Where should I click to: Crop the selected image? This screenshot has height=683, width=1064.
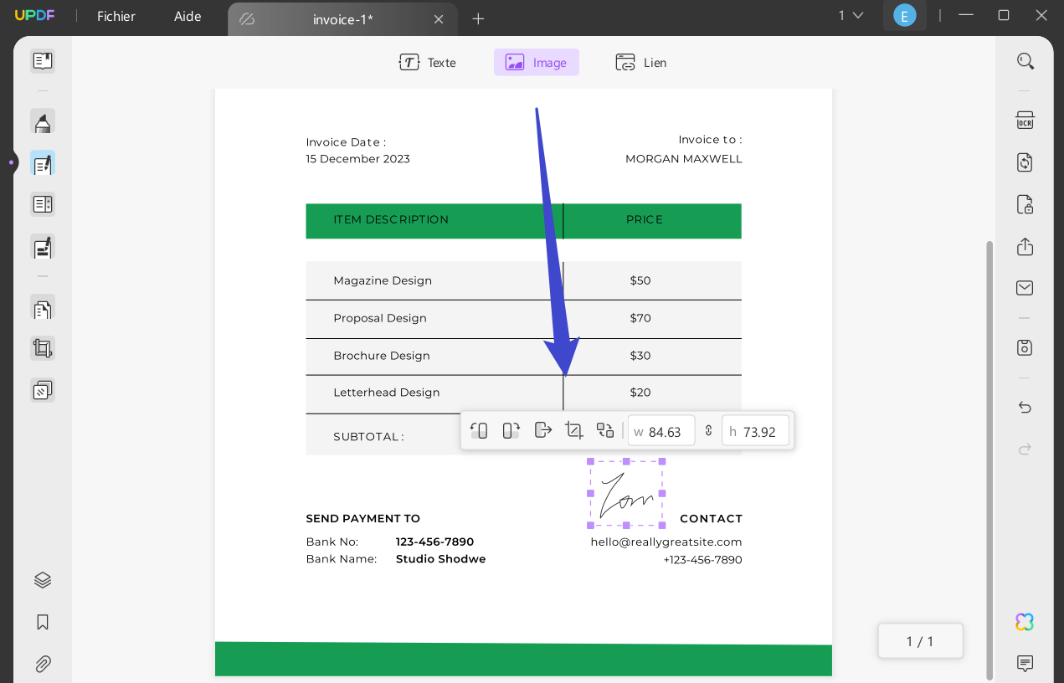[x=574, y=431]
